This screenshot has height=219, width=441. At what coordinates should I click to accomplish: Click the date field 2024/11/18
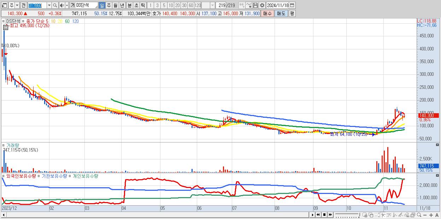click(277, 5)
